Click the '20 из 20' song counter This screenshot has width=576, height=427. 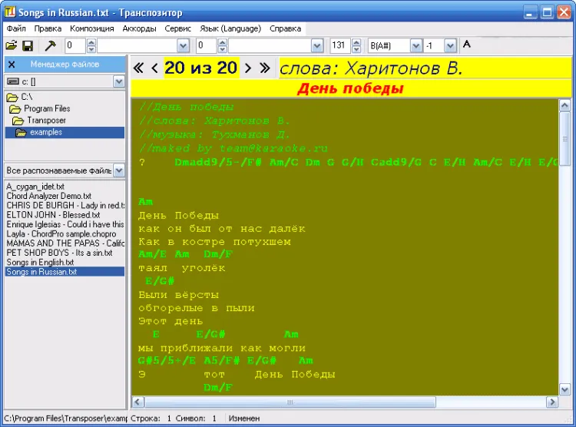coord(200,68)
